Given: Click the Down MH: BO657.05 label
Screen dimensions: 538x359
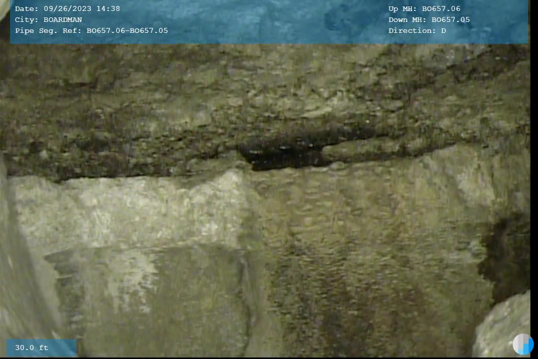Looking at the screenshot, I should [429, 19].
